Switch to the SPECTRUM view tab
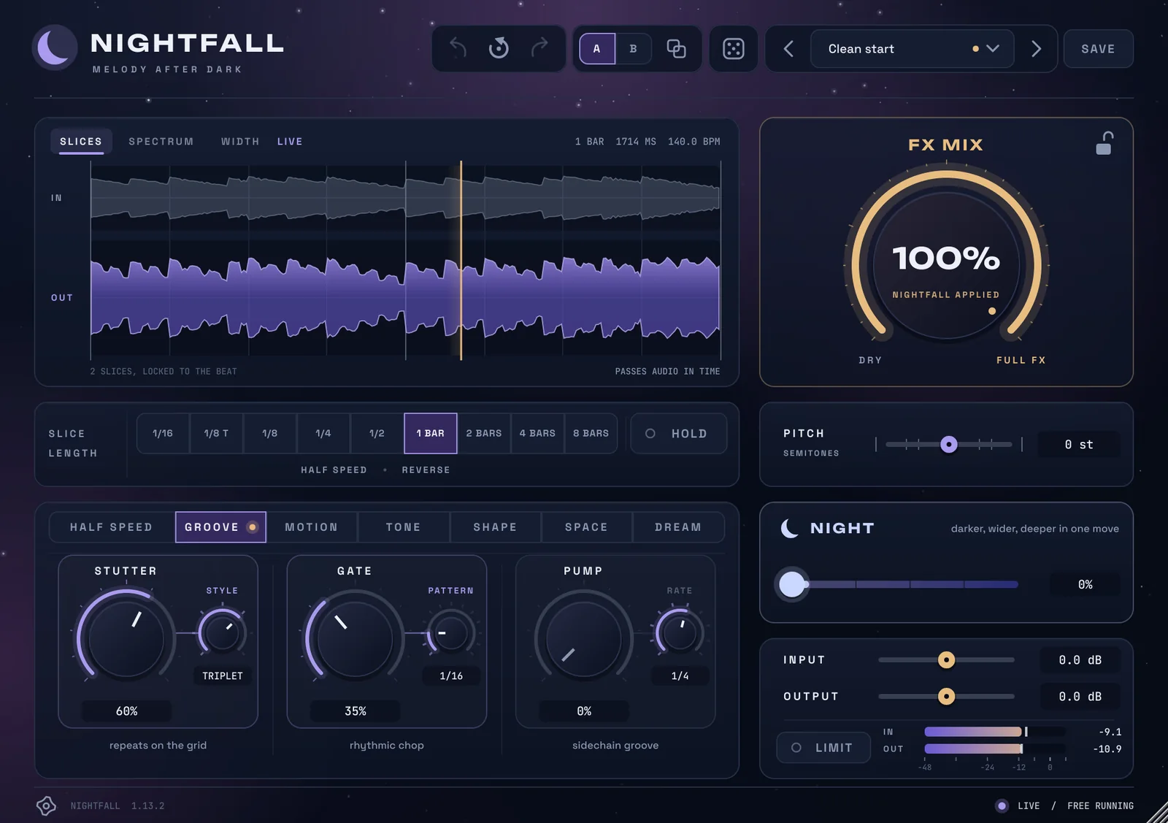 coord(161,142)
